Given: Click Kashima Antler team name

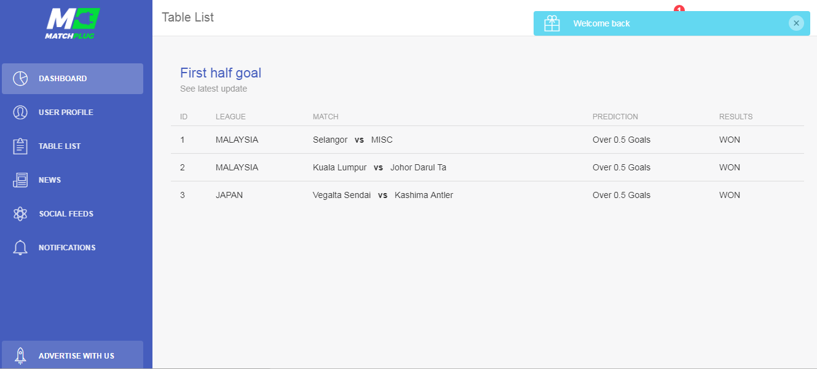Looking at the screenshot, I should [x=424, y=195].
